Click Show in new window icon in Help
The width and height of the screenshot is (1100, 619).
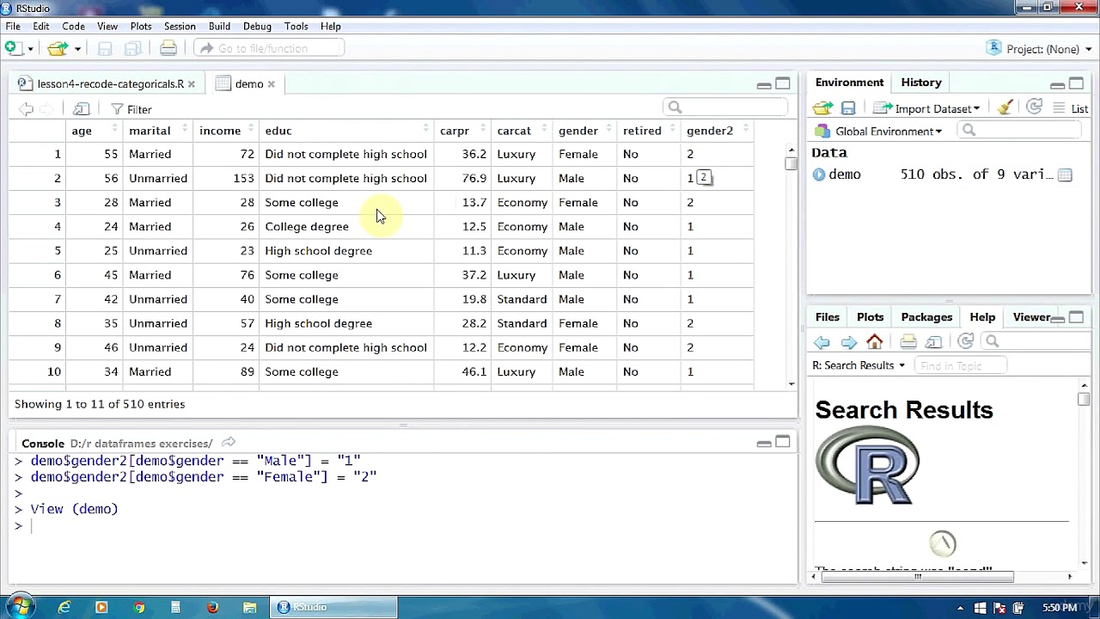pos(934,342)
